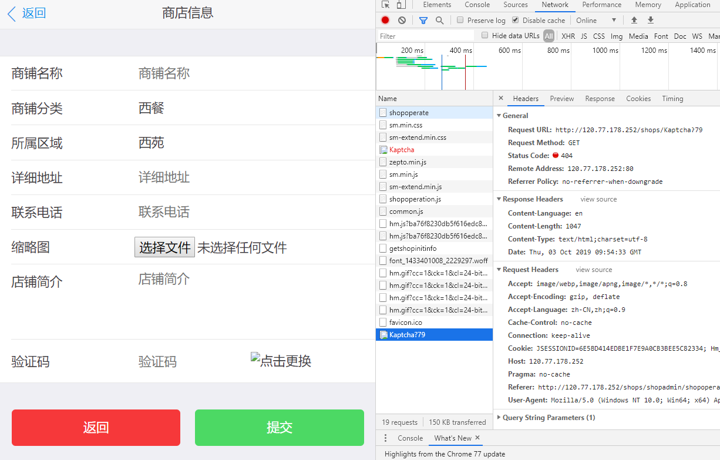This screenshot has width=720, height=460.
Task: Open network search with the magnifier icon
Action: click(x=439, y=20)
